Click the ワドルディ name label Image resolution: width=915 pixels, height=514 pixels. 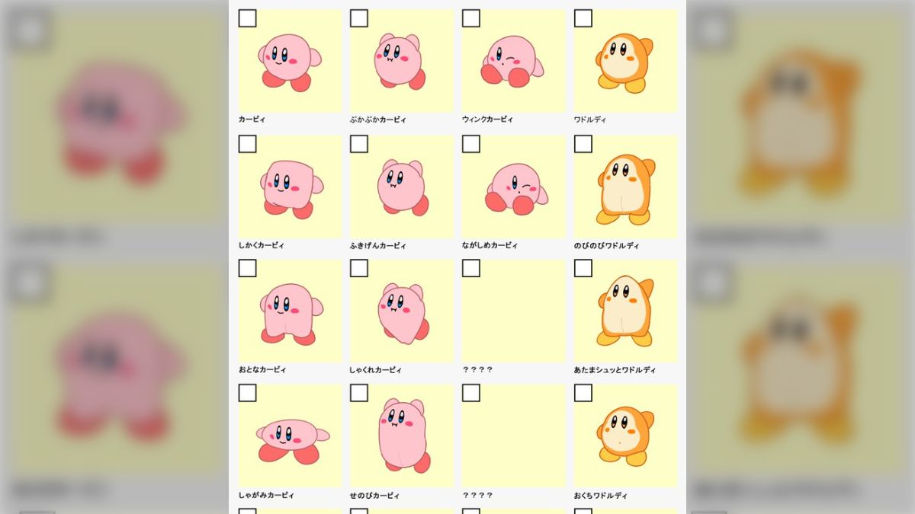click(590, 120)
